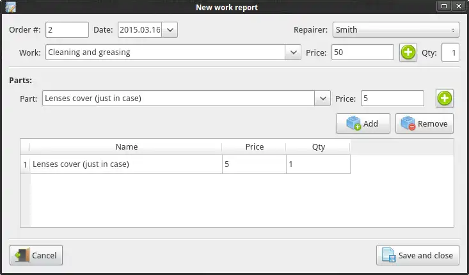Screen dimensions: 469x275
Task: Open the Repairer dropdown showing Smith
Action: [396, 30]
